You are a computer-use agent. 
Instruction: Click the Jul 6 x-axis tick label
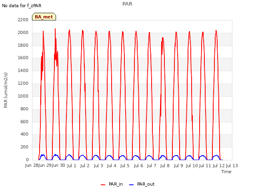coord(138,166)
